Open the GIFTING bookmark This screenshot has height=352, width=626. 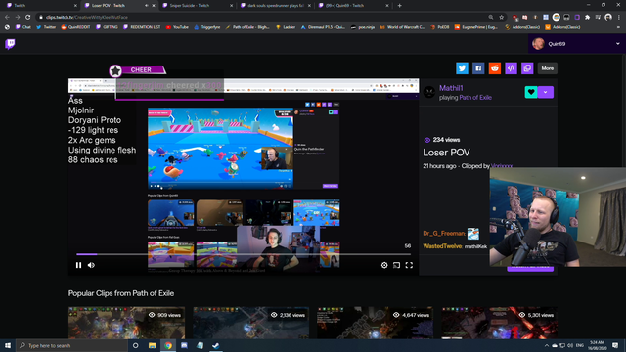click(107, 27)
